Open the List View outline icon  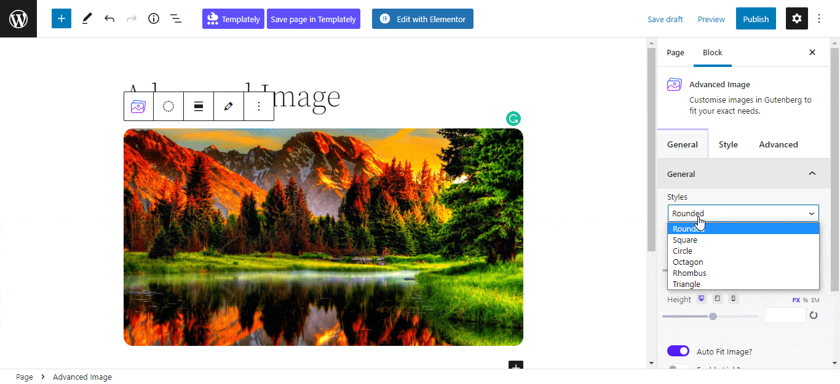(176, 18)
